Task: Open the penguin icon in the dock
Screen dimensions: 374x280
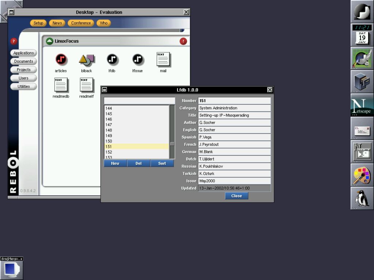Action: tap(362, 198)
